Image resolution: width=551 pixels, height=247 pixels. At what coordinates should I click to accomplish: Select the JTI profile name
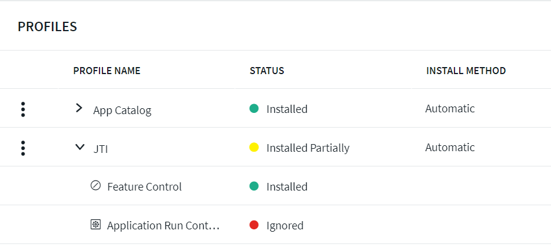[x=101, y=149]
